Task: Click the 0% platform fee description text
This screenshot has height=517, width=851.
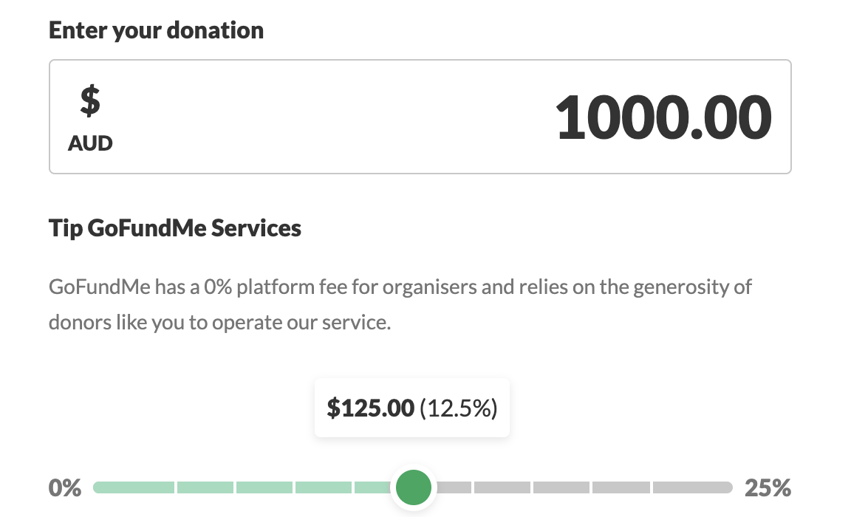Action: click(x=400, y=304)
